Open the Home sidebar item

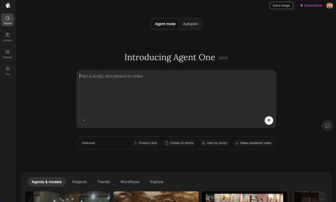(8, 20)
